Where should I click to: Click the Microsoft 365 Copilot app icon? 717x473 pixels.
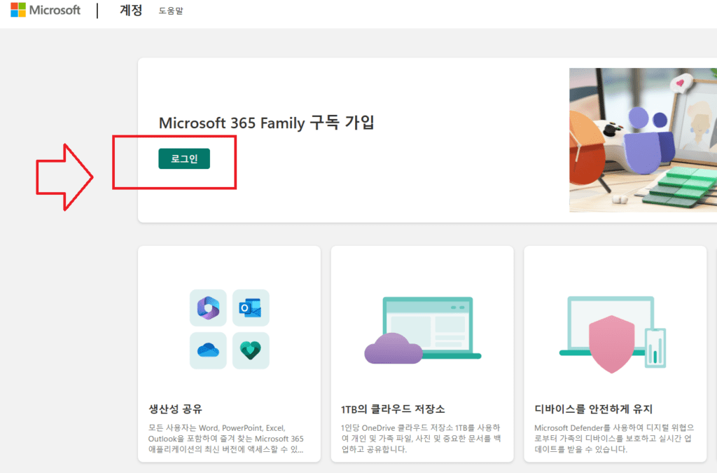click(208, 308)
